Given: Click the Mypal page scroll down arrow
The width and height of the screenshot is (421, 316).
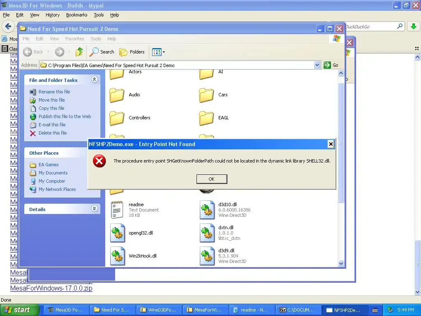Looking at the screenshot, I should pyautogui.click(x=417, y=292).
